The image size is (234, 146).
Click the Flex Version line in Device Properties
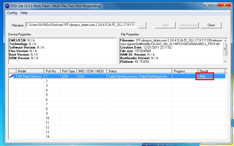coord(23,51)
